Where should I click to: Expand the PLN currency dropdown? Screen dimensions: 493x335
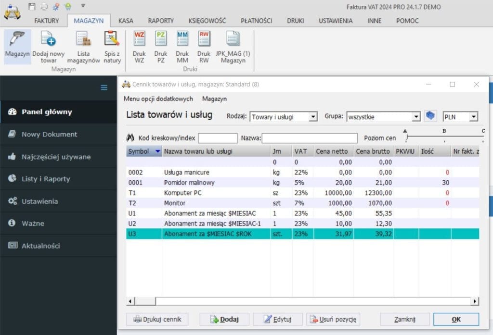point(474,117)
